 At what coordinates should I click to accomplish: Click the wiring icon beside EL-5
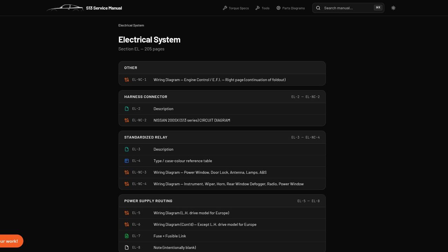click(127, 213)
